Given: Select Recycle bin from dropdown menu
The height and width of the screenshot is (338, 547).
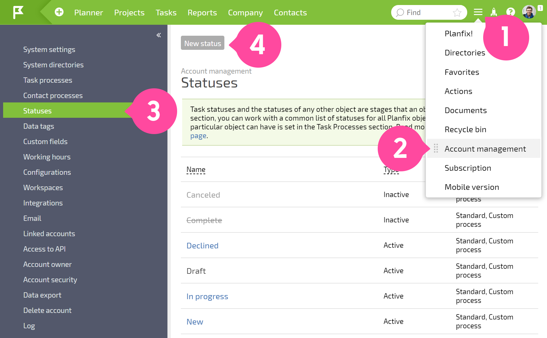Looking at the screenshot, I should (465, 129).
